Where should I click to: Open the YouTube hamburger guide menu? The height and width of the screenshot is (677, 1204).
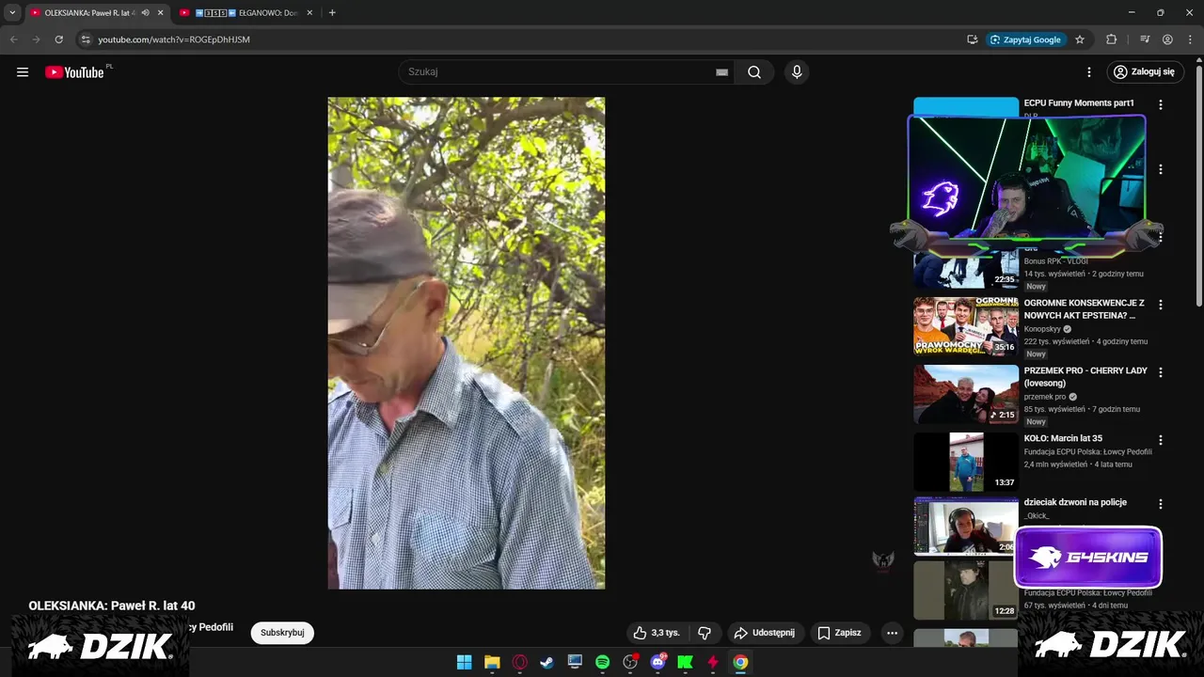pos(23,71)
